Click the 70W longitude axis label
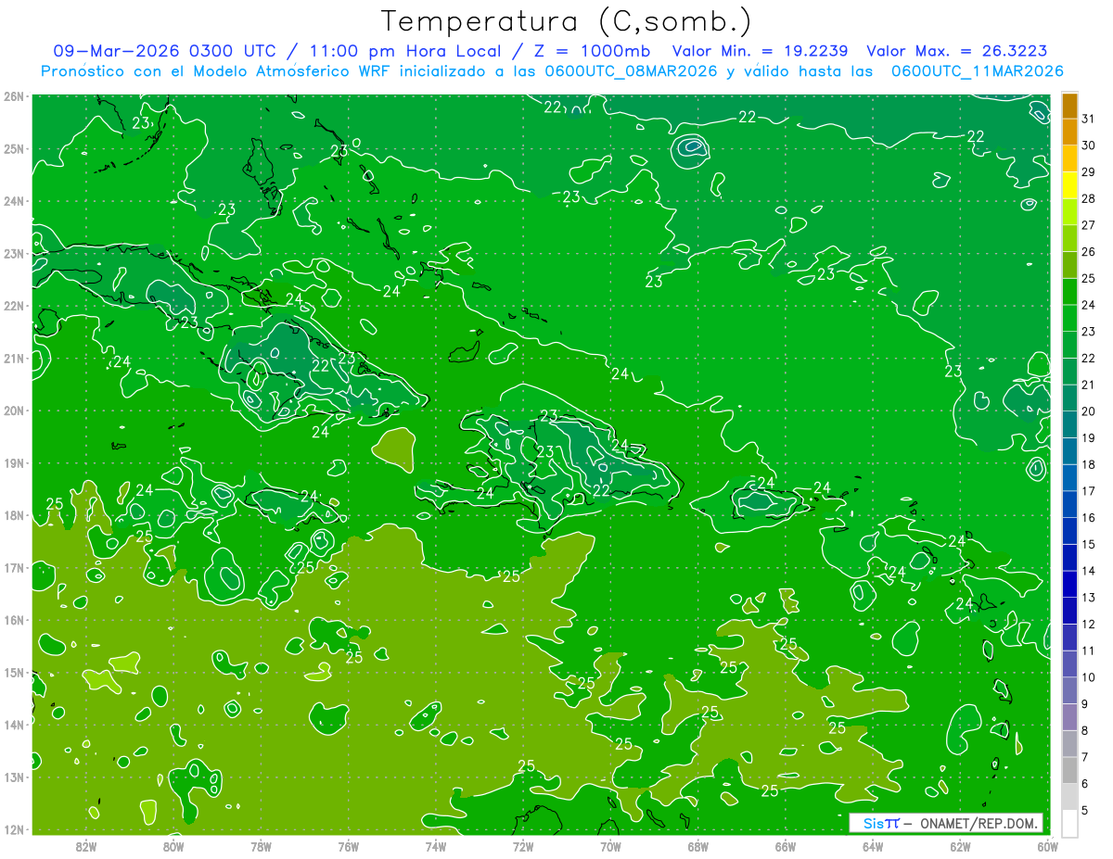The width and height of the screenshot is (1113, 859). 610,846
